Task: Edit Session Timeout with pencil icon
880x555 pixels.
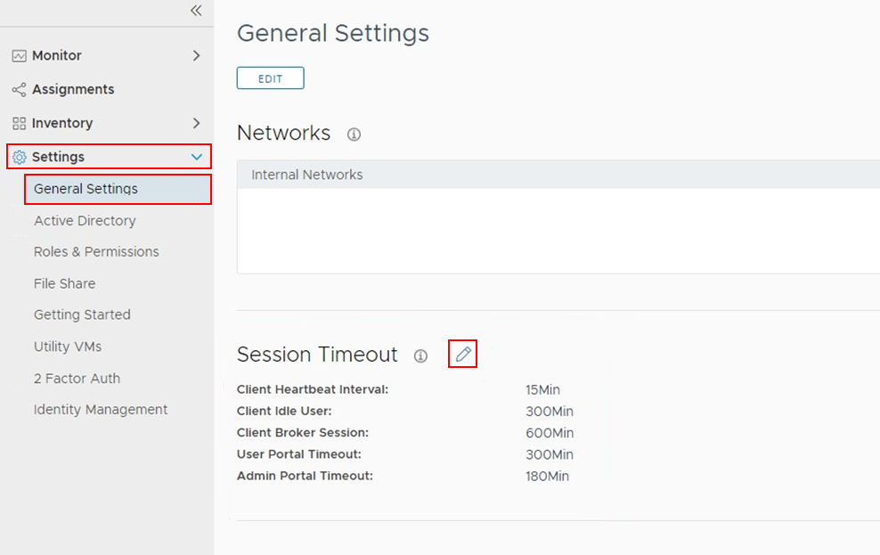Action: [x=463, y=355]
